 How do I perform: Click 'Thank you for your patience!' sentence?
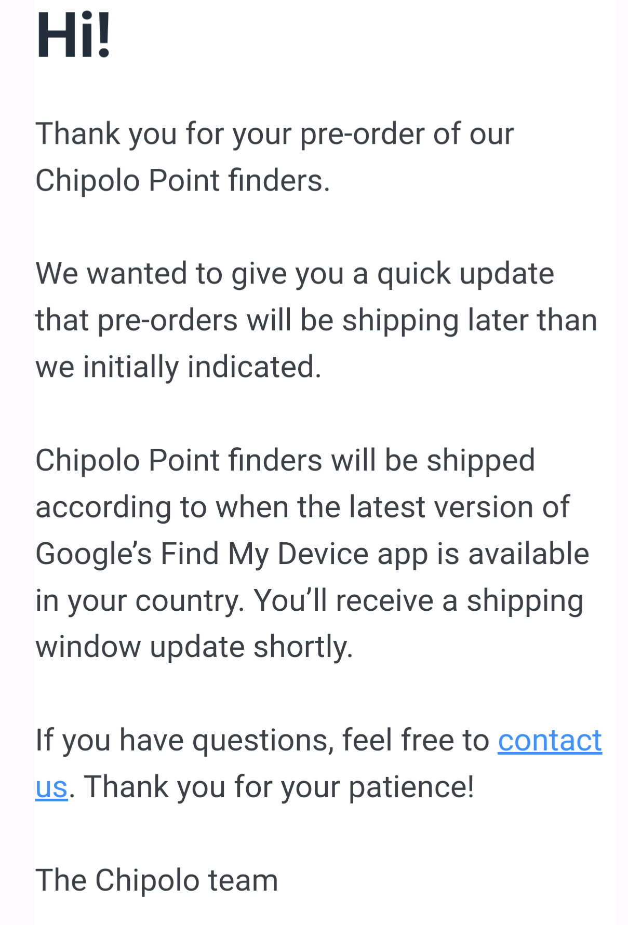tap(279, 787)
